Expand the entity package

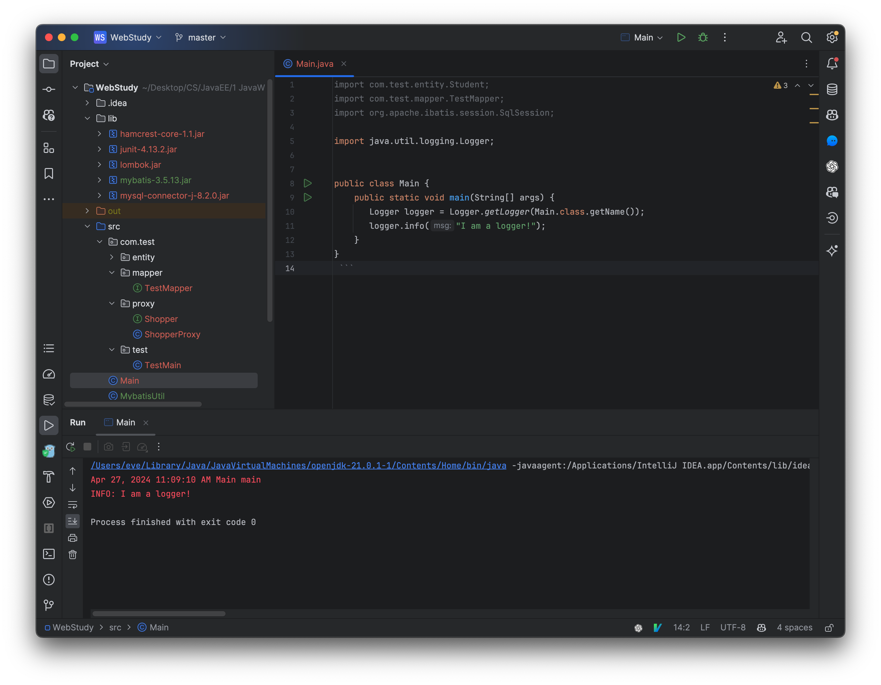pos(112,257)
